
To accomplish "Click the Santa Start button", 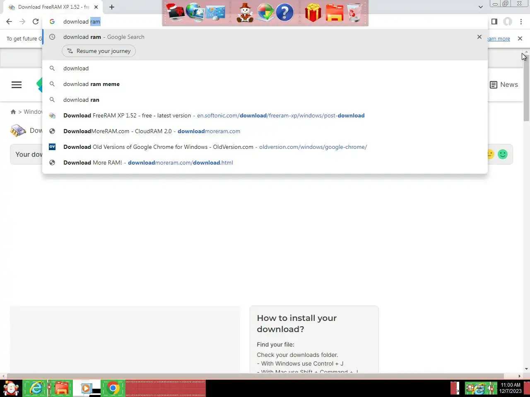I will tap(11, 388).
